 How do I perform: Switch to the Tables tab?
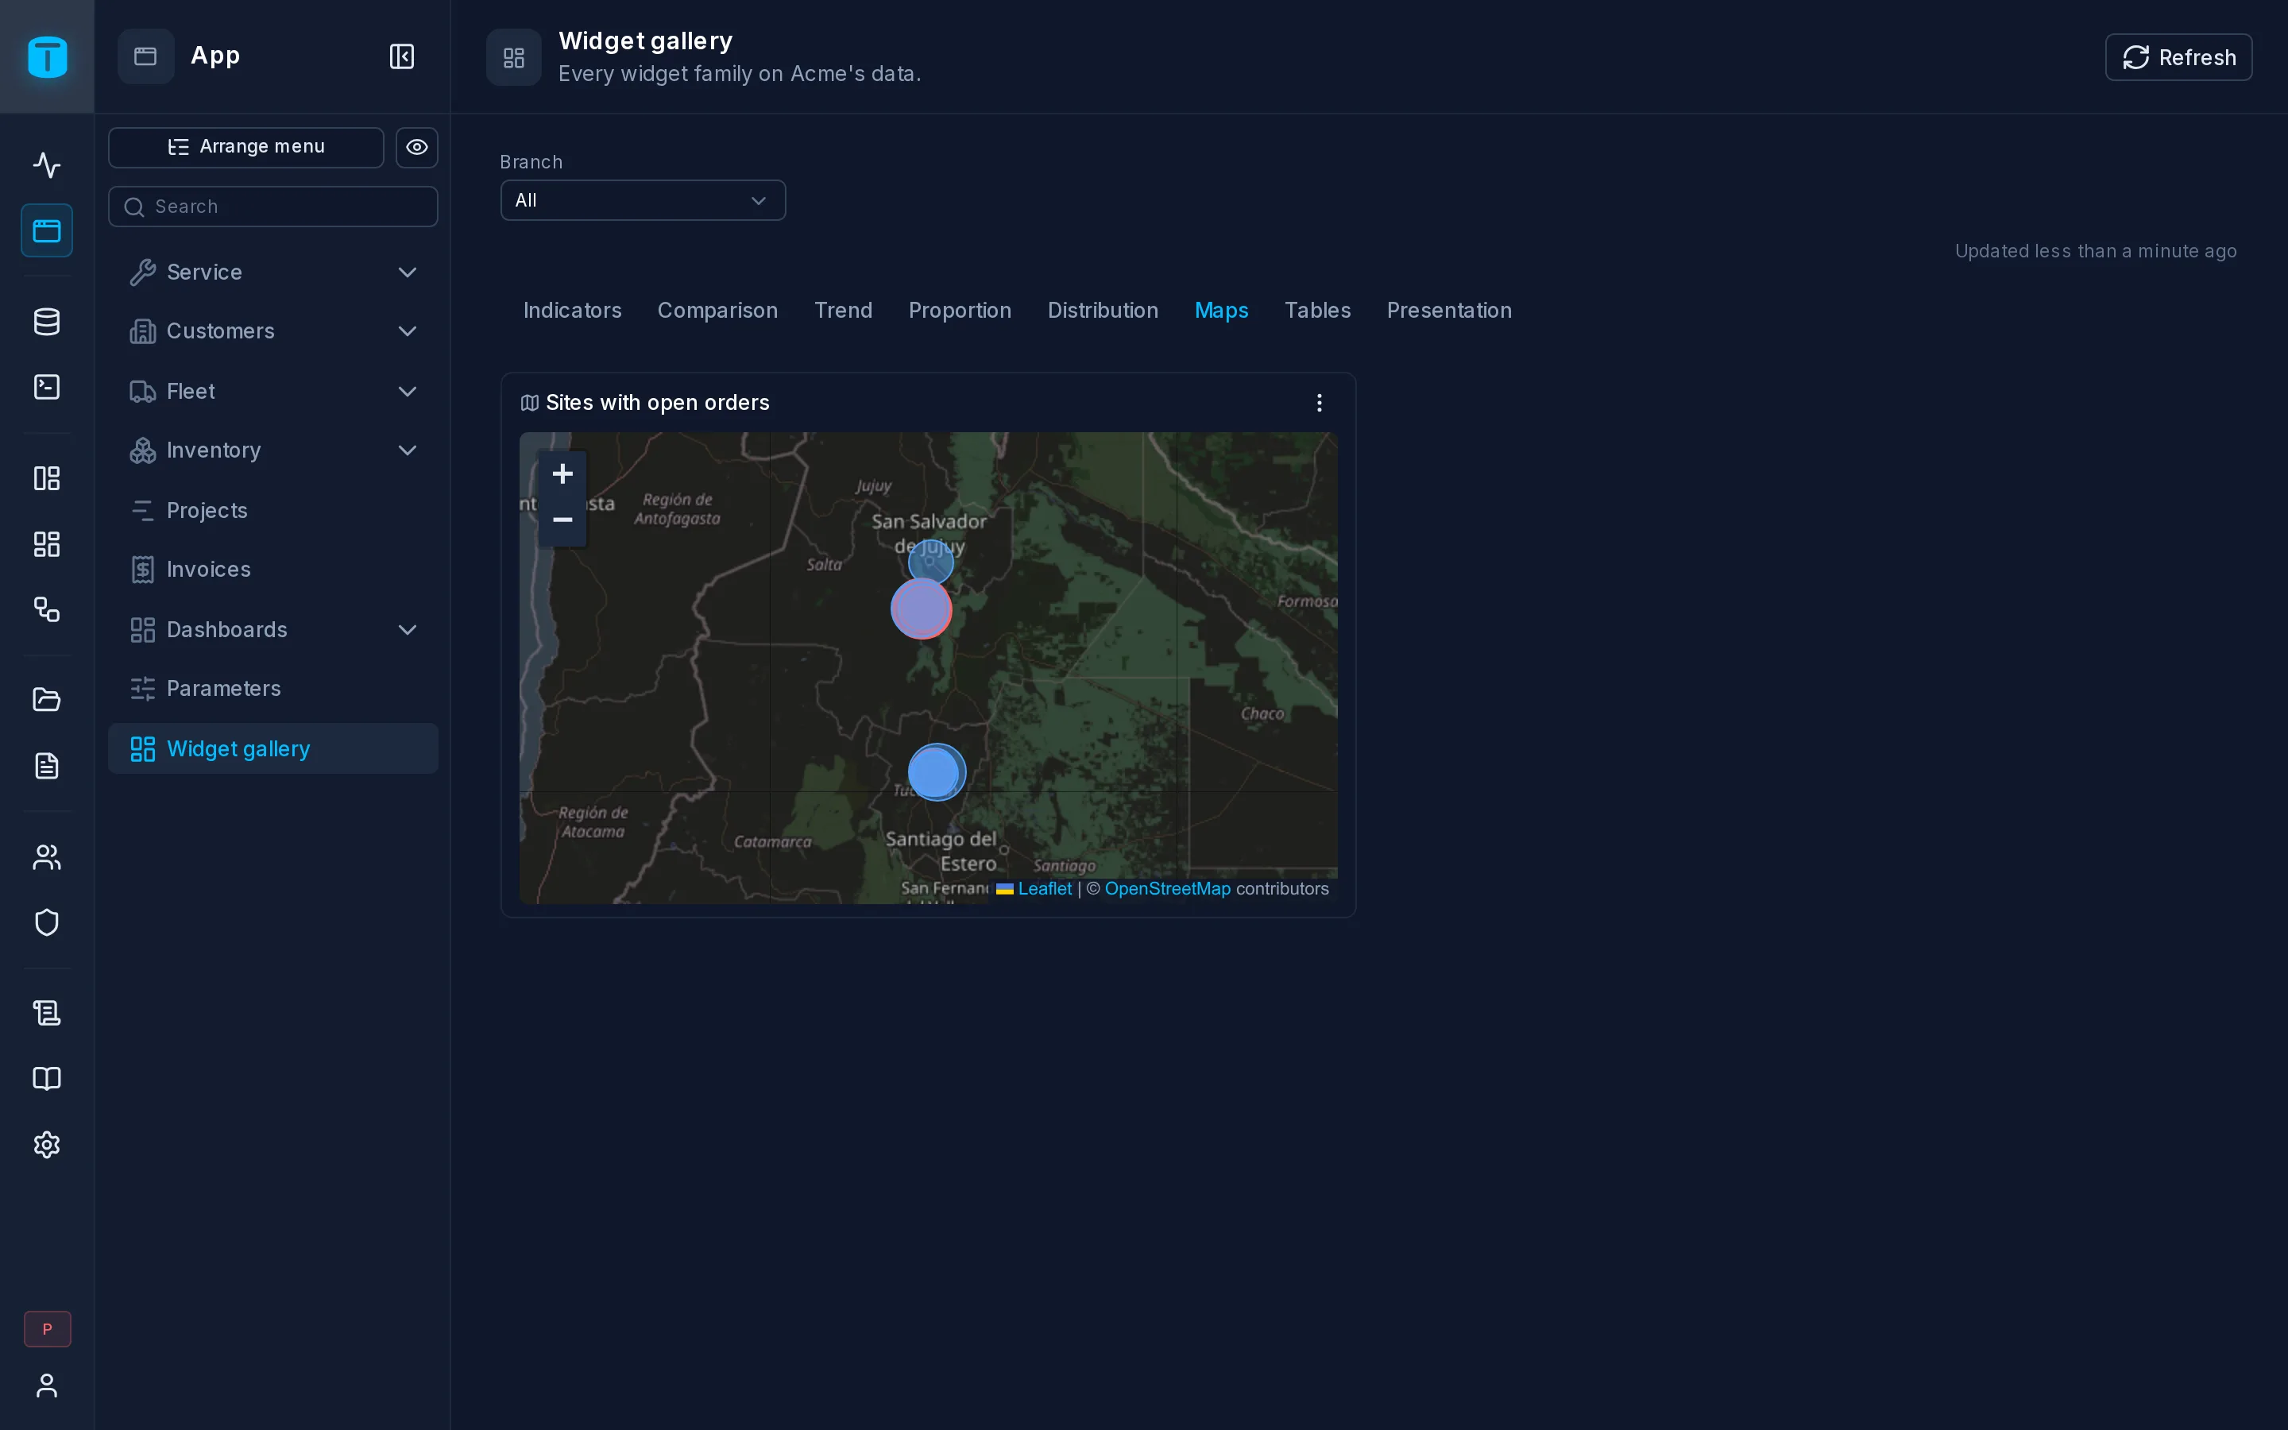click(x=1317, y=310)
